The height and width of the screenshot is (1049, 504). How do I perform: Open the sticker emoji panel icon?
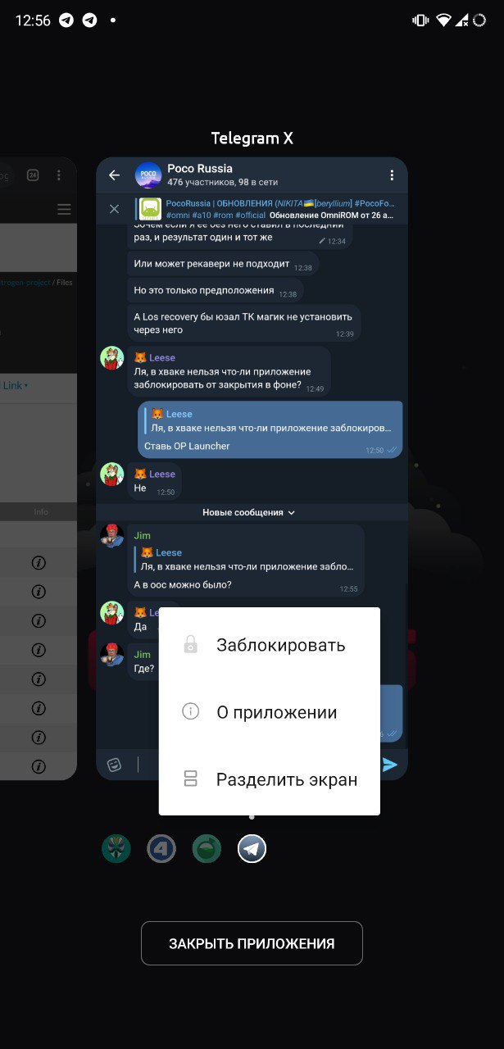click(x=115, y=765)
